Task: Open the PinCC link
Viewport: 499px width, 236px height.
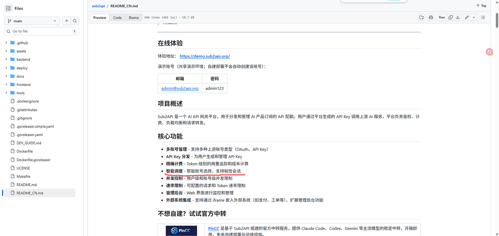Action: [x=214, y=228]
